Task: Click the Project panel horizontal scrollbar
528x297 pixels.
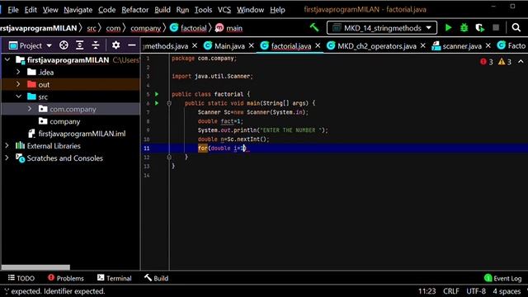Action: [35, 267]
